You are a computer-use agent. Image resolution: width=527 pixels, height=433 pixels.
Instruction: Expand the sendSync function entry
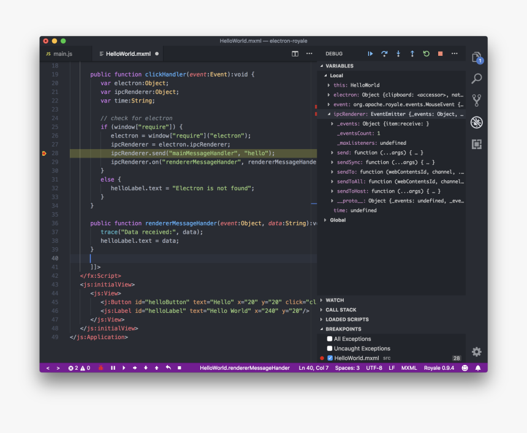pos(332,162)
